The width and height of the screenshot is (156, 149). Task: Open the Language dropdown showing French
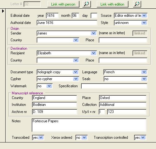(144, 72)
